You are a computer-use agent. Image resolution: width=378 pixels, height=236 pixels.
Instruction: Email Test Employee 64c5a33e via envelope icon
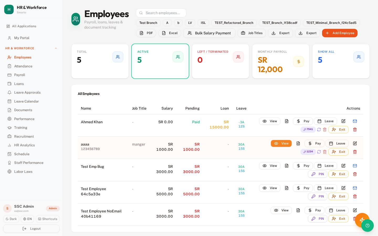[x=355, y=188]
